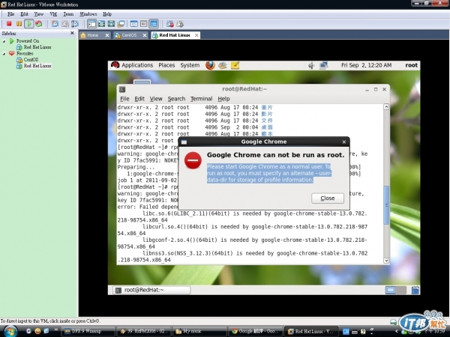Screen dimensions: 450x337
Task: Close Google Chrome dialog with X
Action: 344,142
